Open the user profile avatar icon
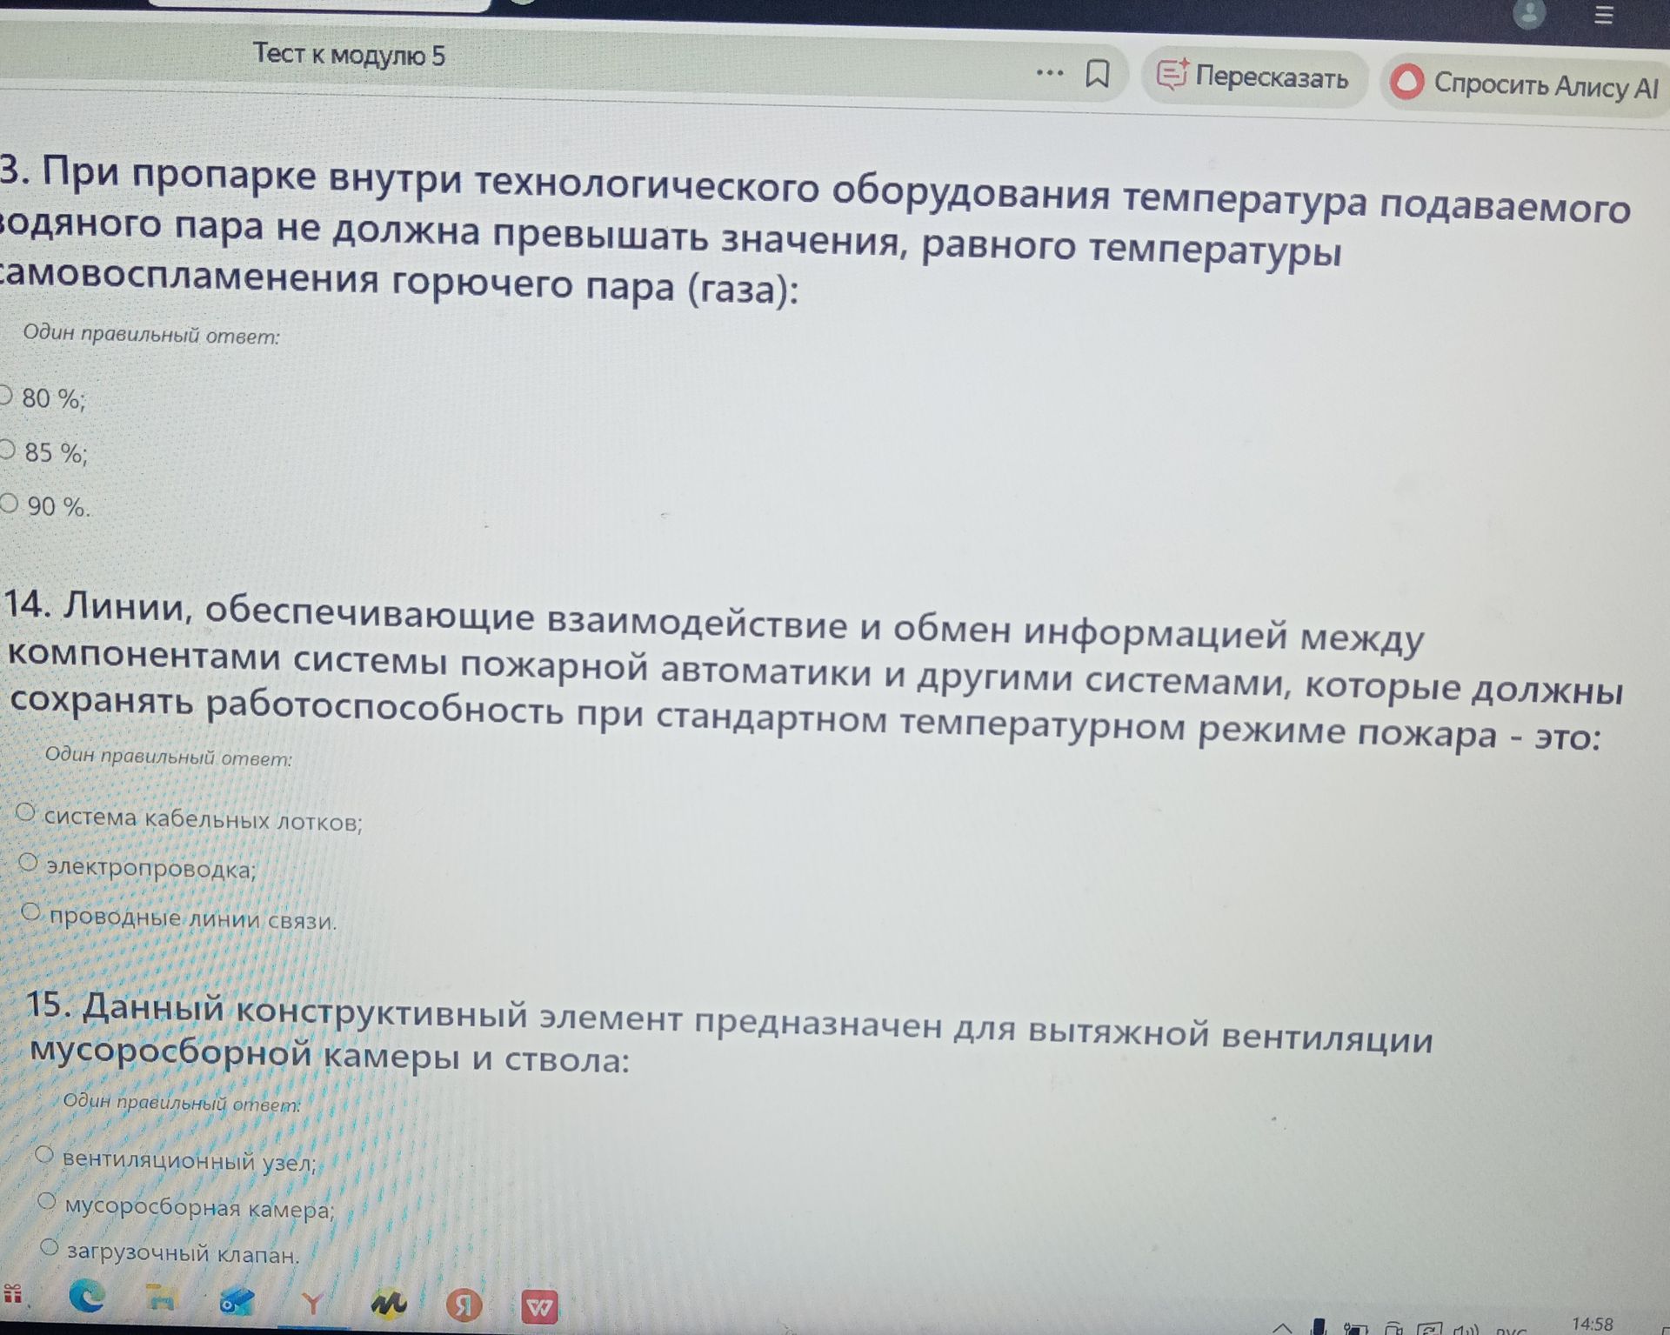 click(1530, 14)
